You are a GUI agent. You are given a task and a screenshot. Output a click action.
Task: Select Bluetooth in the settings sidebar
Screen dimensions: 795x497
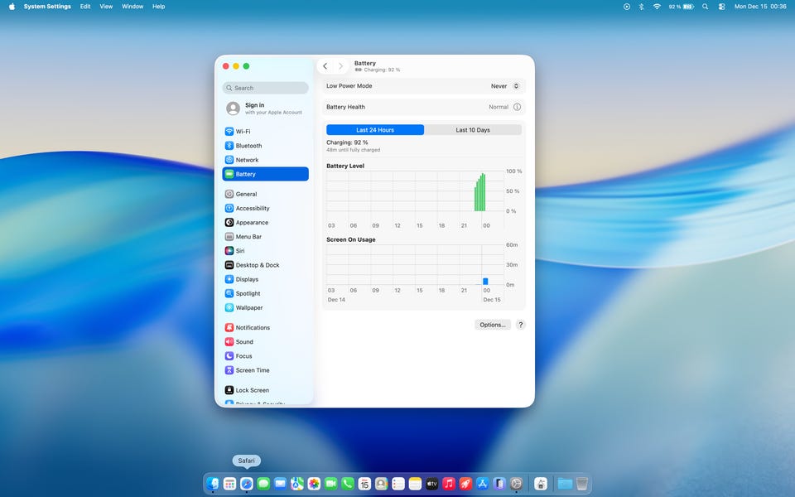(x=248, y=146)
